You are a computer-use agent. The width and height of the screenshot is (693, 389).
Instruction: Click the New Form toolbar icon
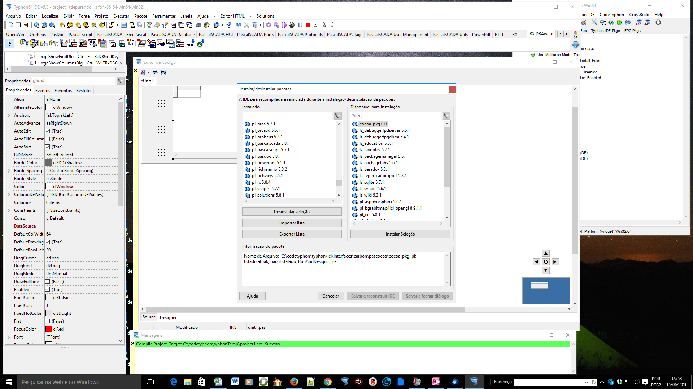coord(18,25)
